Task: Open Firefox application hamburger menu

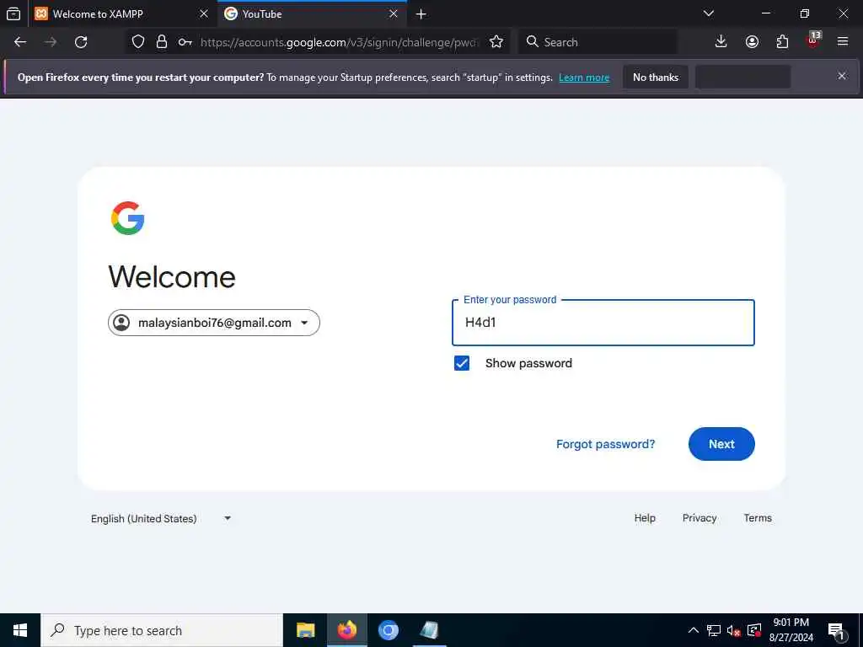Action: pyautogui.click(x=843, y=42)
